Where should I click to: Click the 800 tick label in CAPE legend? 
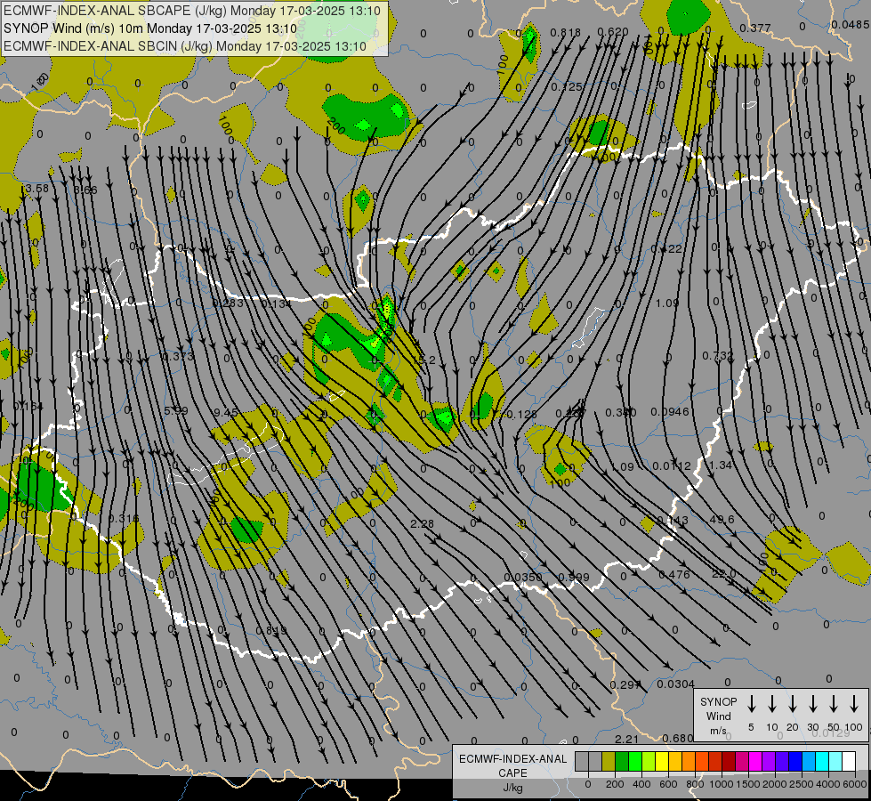point(695,784)
